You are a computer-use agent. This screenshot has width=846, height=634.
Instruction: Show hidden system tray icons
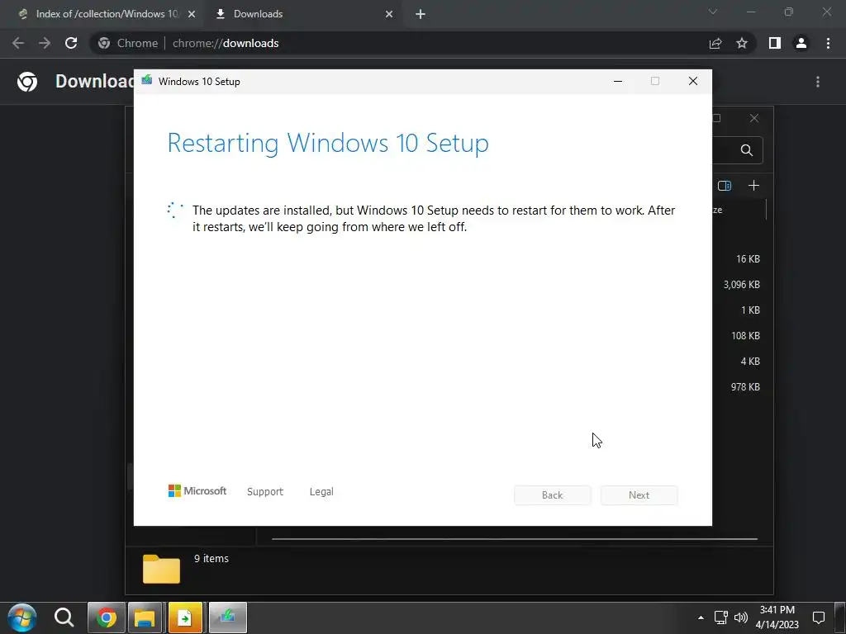point(701,617)
